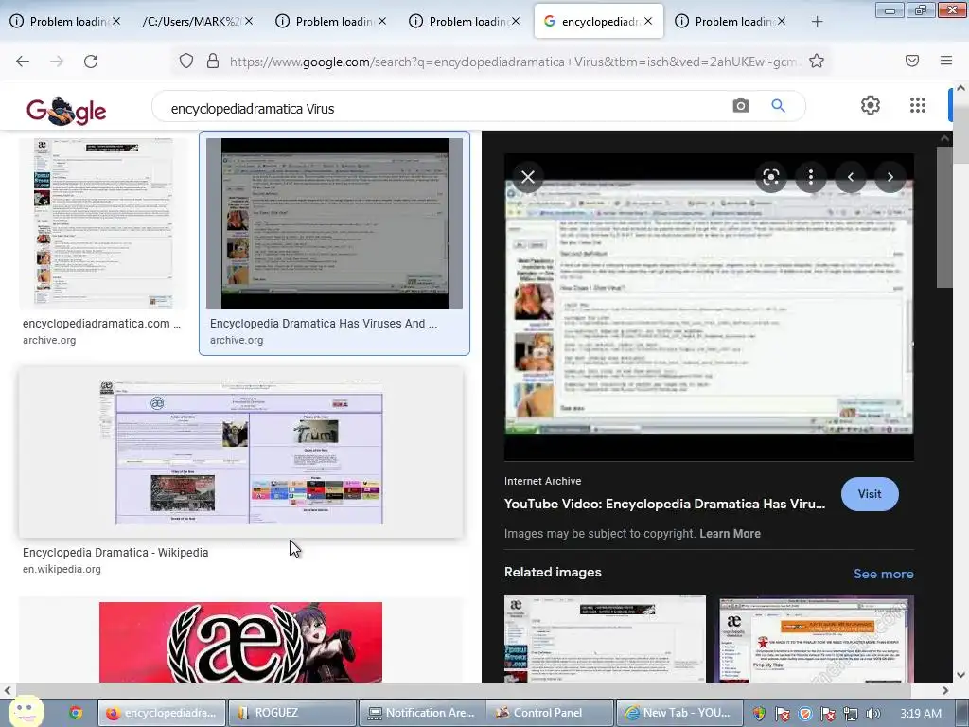
Task: Close the image preview panel
Action: click(x=528, y=177)
